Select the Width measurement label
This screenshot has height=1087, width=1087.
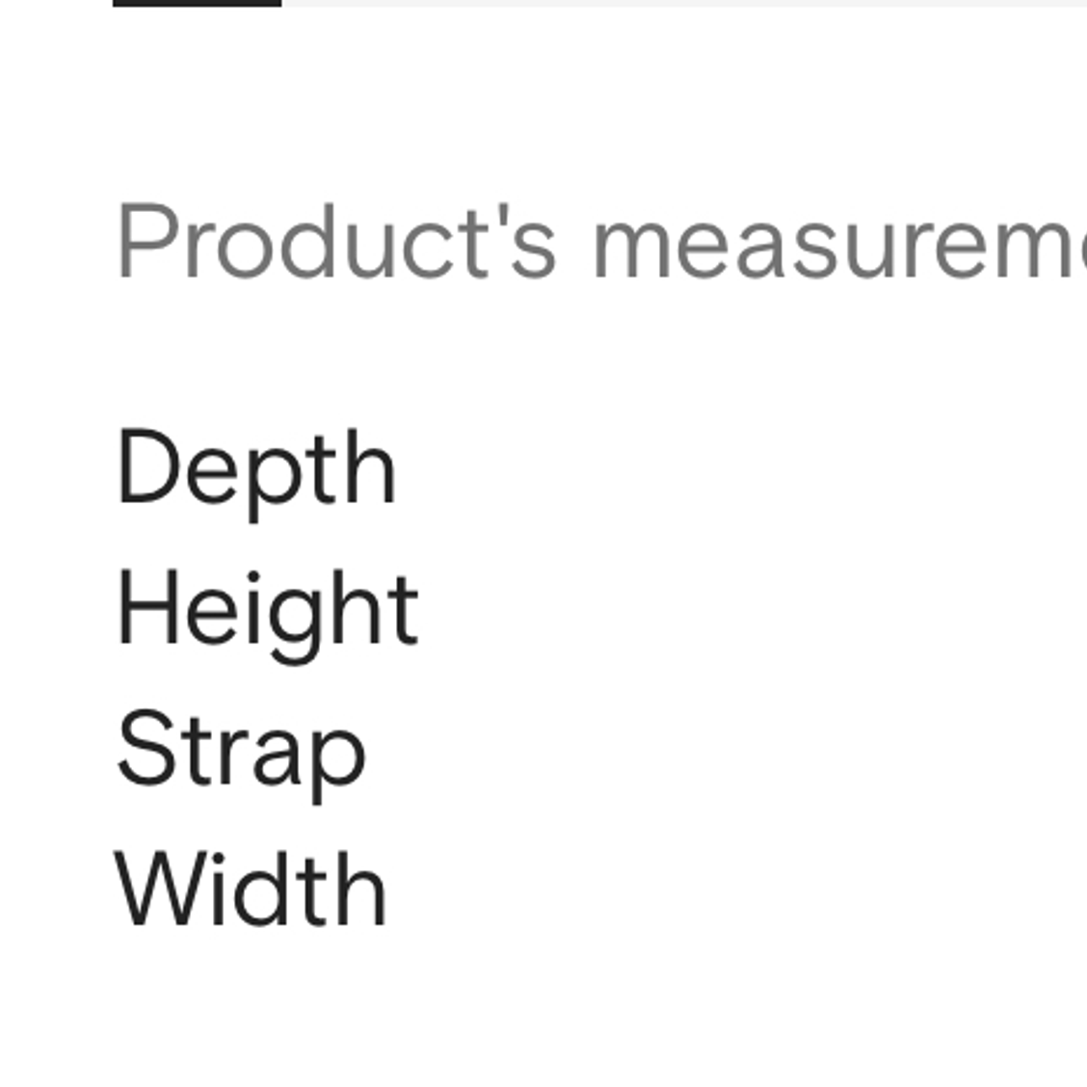[x=251, y=888]
